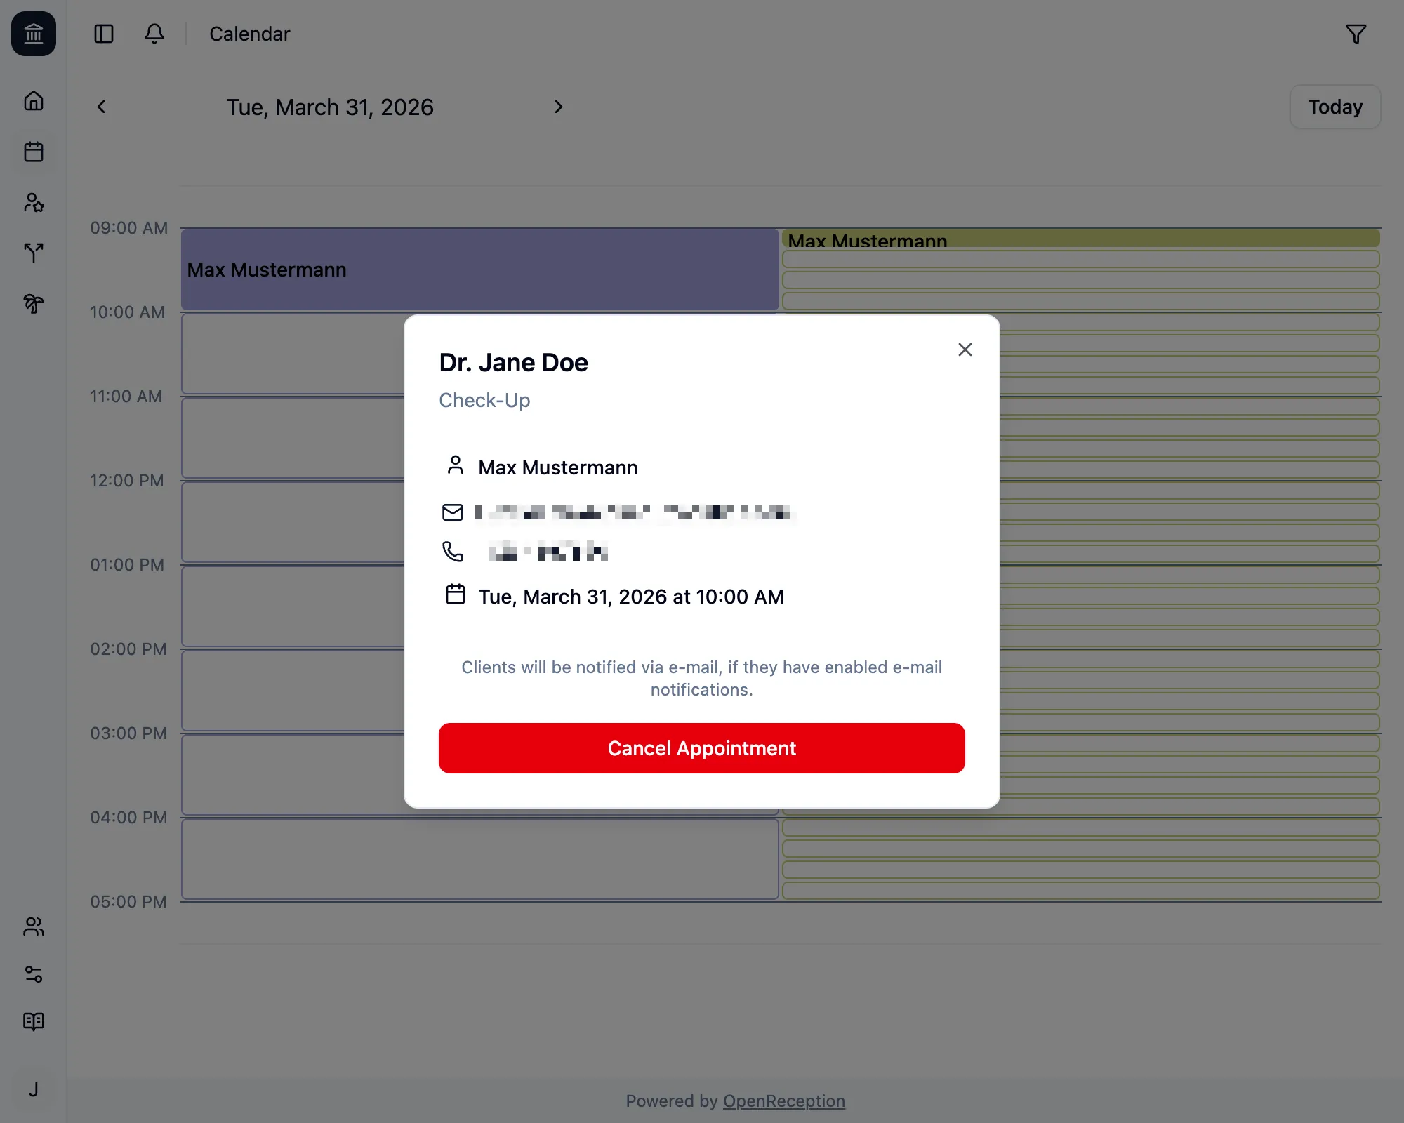Cancel Max Mustermann's appointment

[x=701, y=748]
